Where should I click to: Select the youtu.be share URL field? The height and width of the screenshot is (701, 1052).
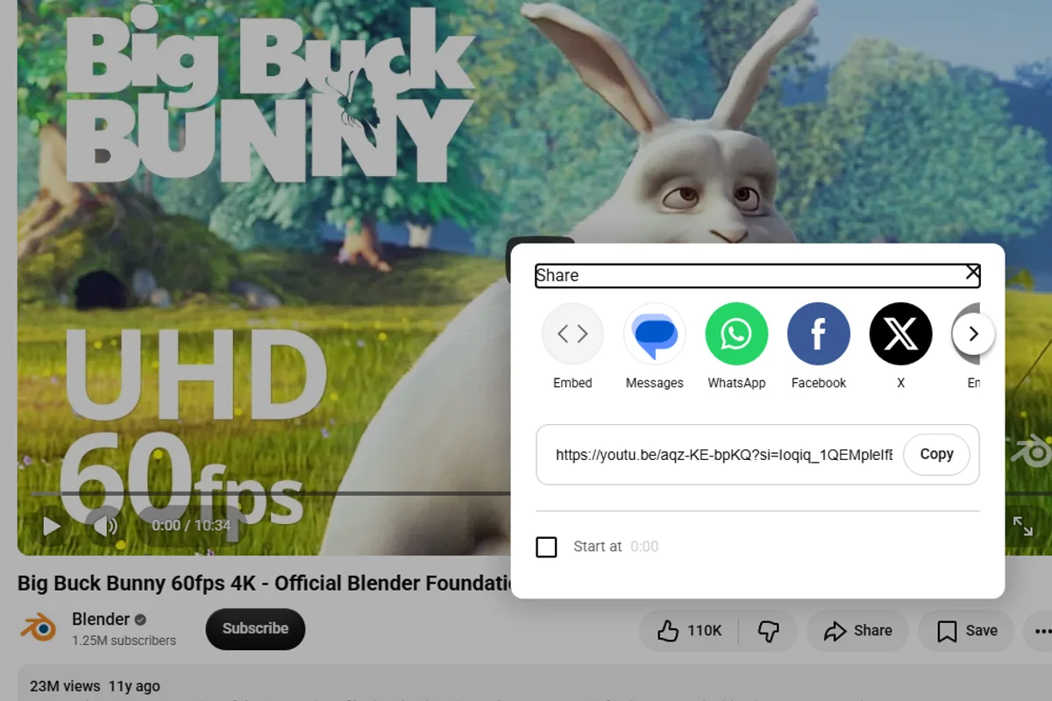[724, 455]
